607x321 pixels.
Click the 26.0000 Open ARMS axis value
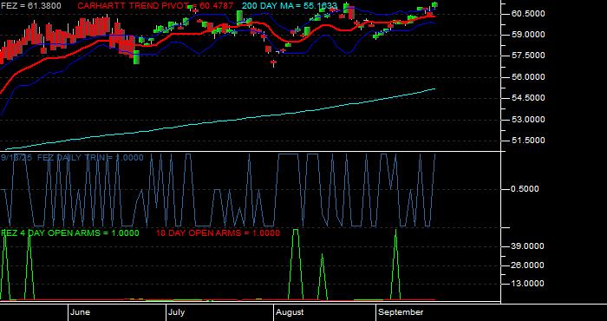527,265
